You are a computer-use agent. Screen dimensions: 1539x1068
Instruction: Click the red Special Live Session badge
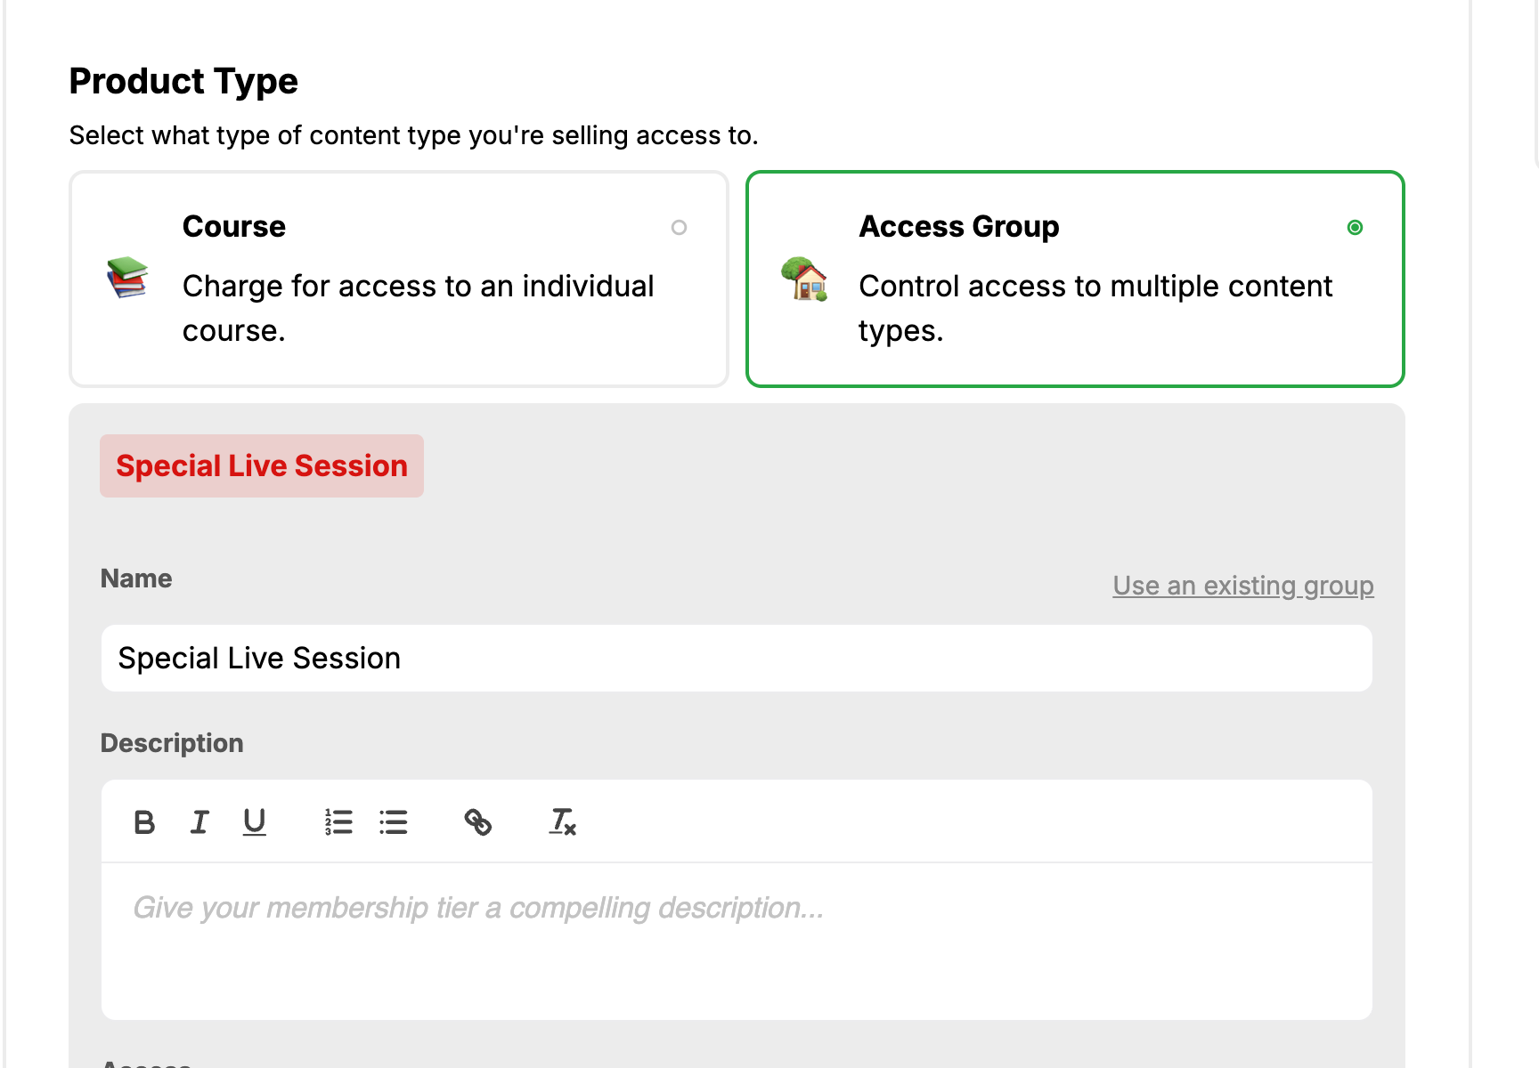click(262, 466)
